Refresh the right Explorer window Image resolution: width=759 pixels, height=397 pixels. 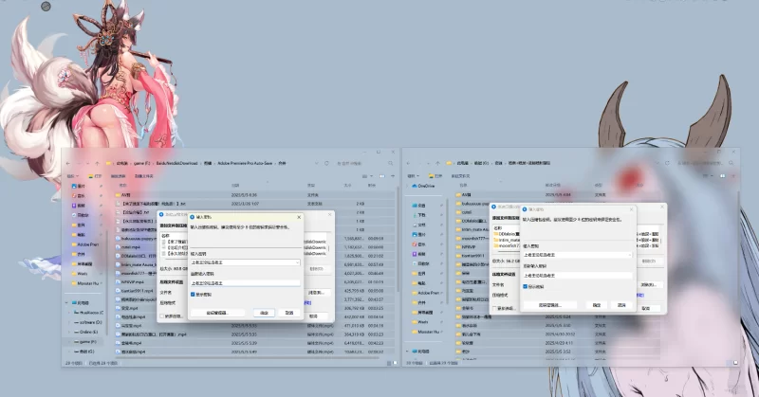[x=667, y=163]
